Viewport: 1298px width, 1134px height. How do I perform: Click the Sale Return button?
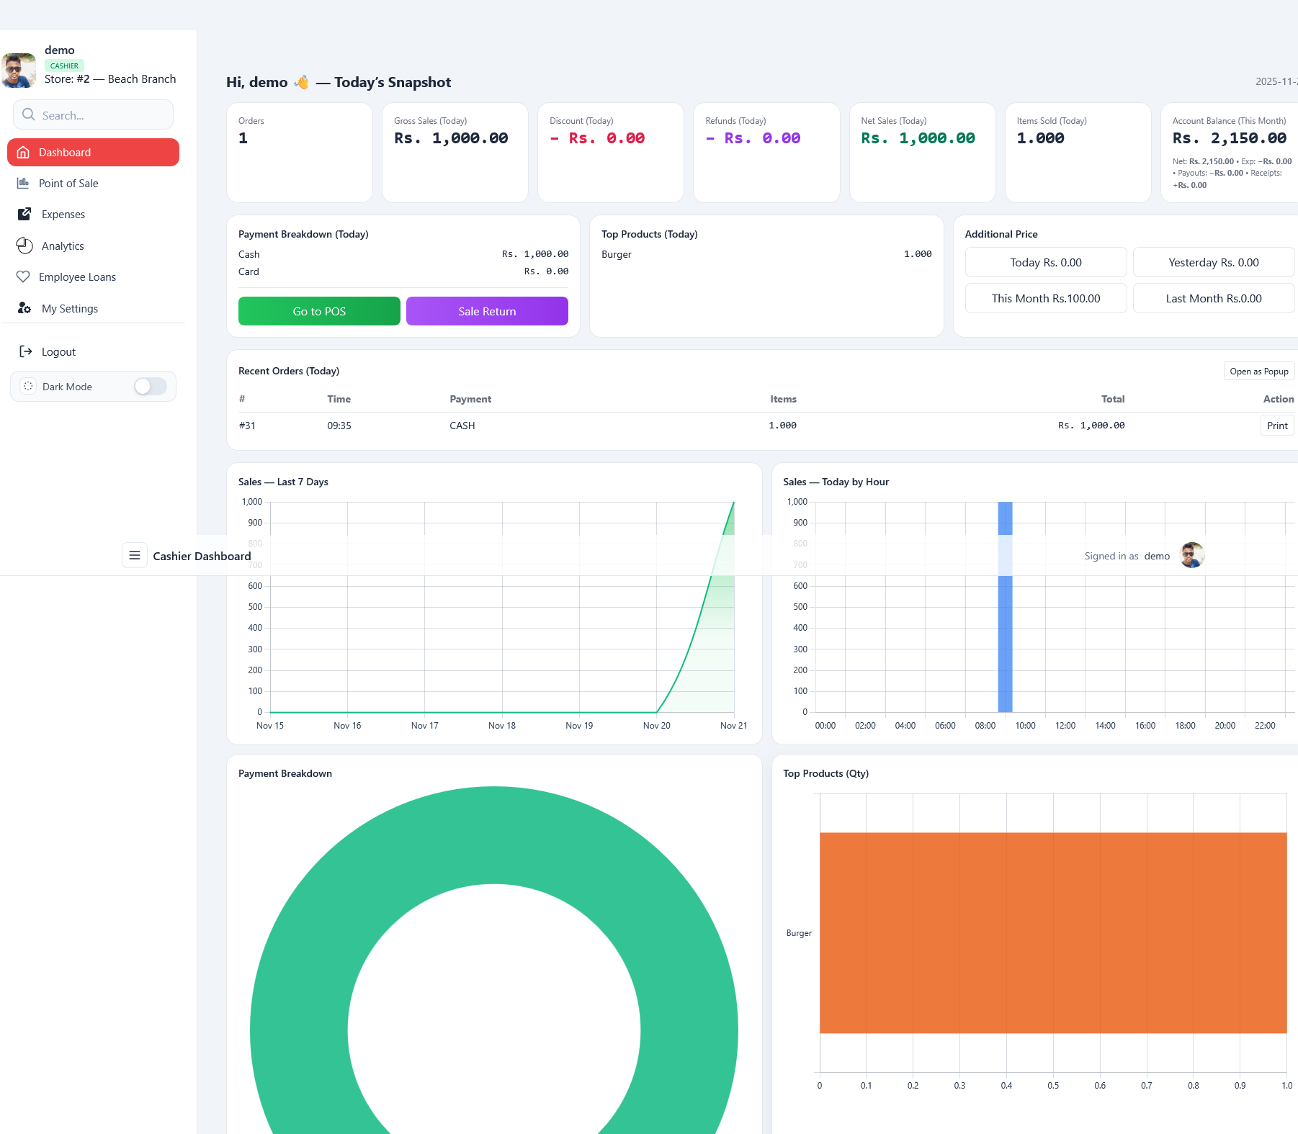point(487,310)
